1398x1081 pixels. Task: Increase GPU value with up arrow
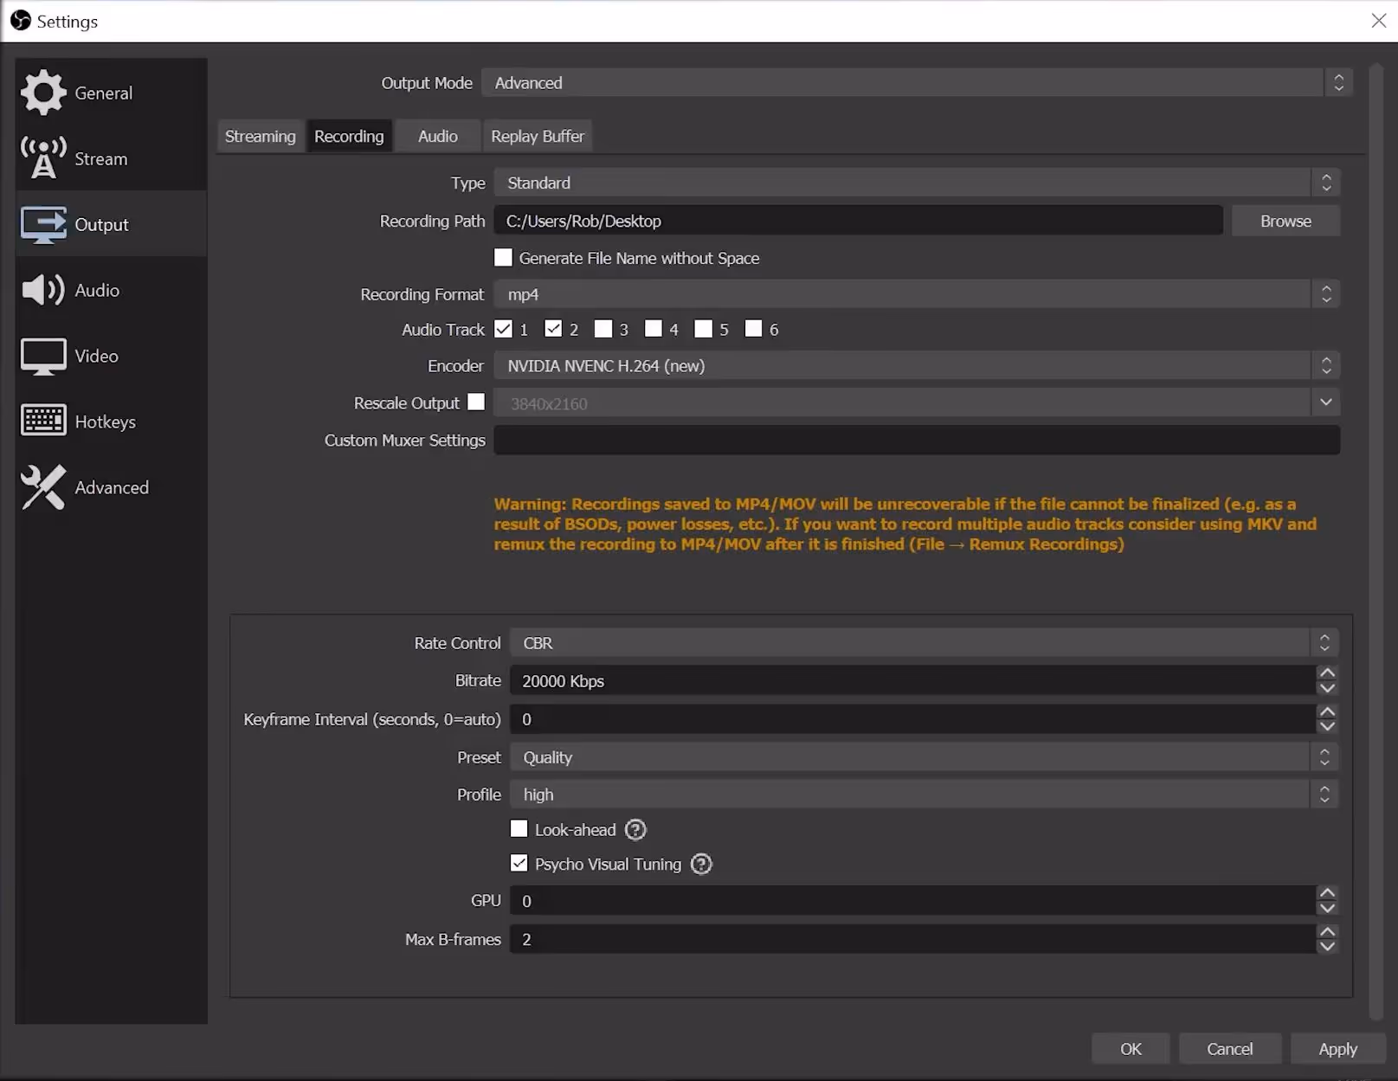tap(1327, 893)
